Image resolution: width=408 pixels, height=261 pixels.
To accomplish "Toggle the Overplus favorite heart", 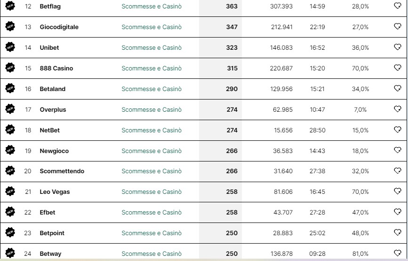I will pyautogui.click(x=397, y=109).
